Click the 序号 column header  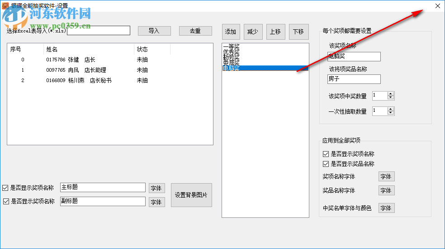25,49
